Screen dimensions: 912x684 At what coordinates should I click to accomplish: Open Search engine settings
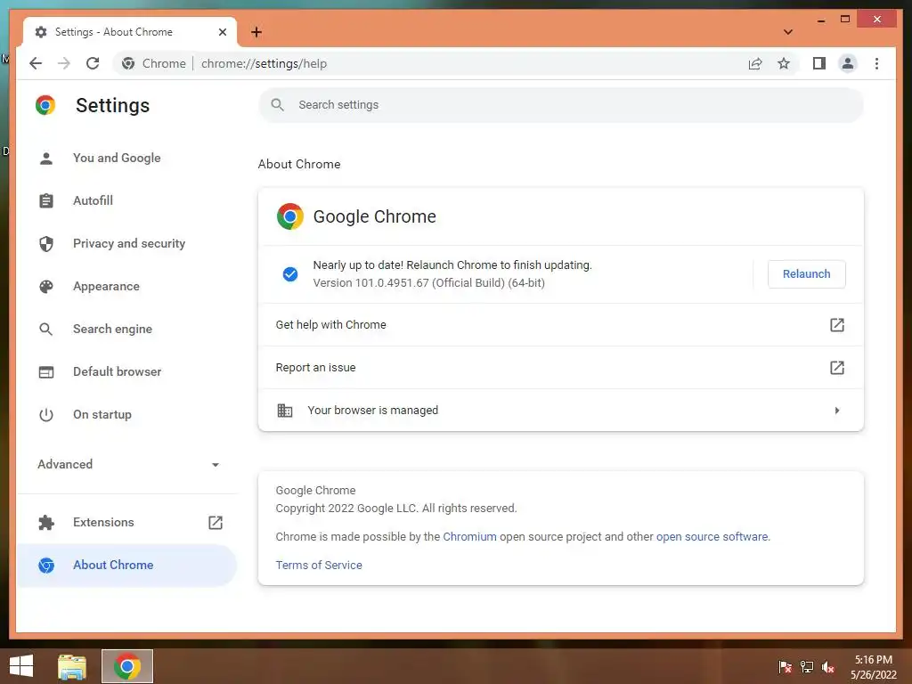pyautogui.click(x=126, y=329)
